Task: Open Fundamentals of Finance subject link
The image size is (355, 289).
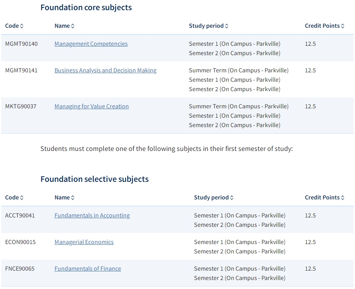Action: click(88, 269)
